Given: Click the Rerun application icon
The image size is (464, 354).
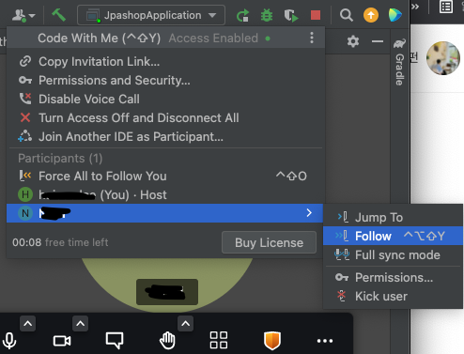Looking at the screenshot, I should coord(242,15).
